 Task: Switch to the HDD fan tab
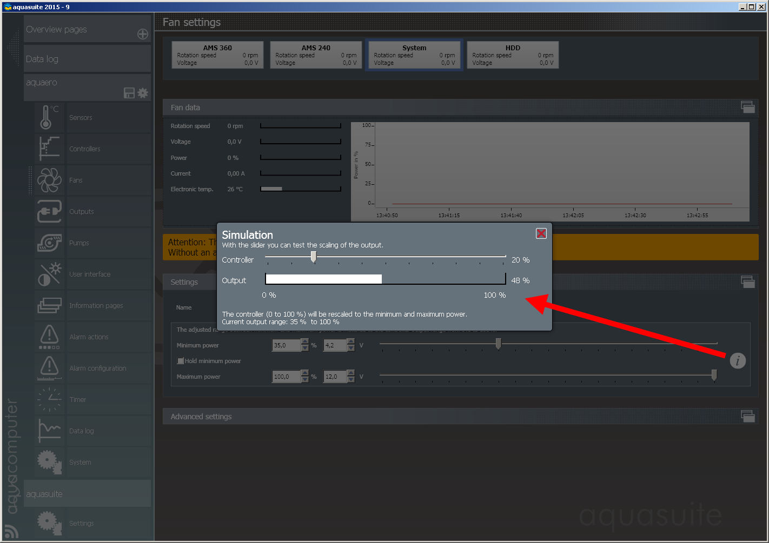tap(512, 55)
